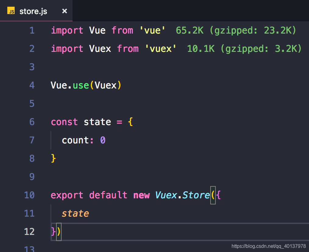Click line number 1 in gutter

[x=32, y=31]
